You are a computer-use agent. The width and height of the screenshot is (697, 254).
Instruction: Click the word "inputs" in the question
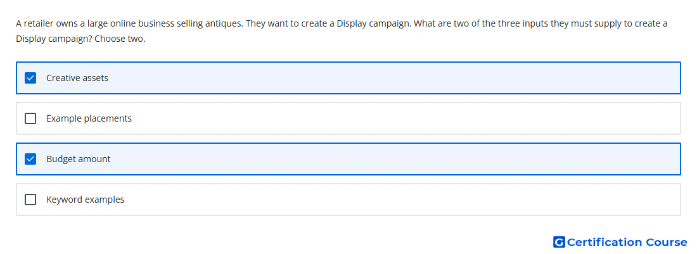tap(535, 23)
